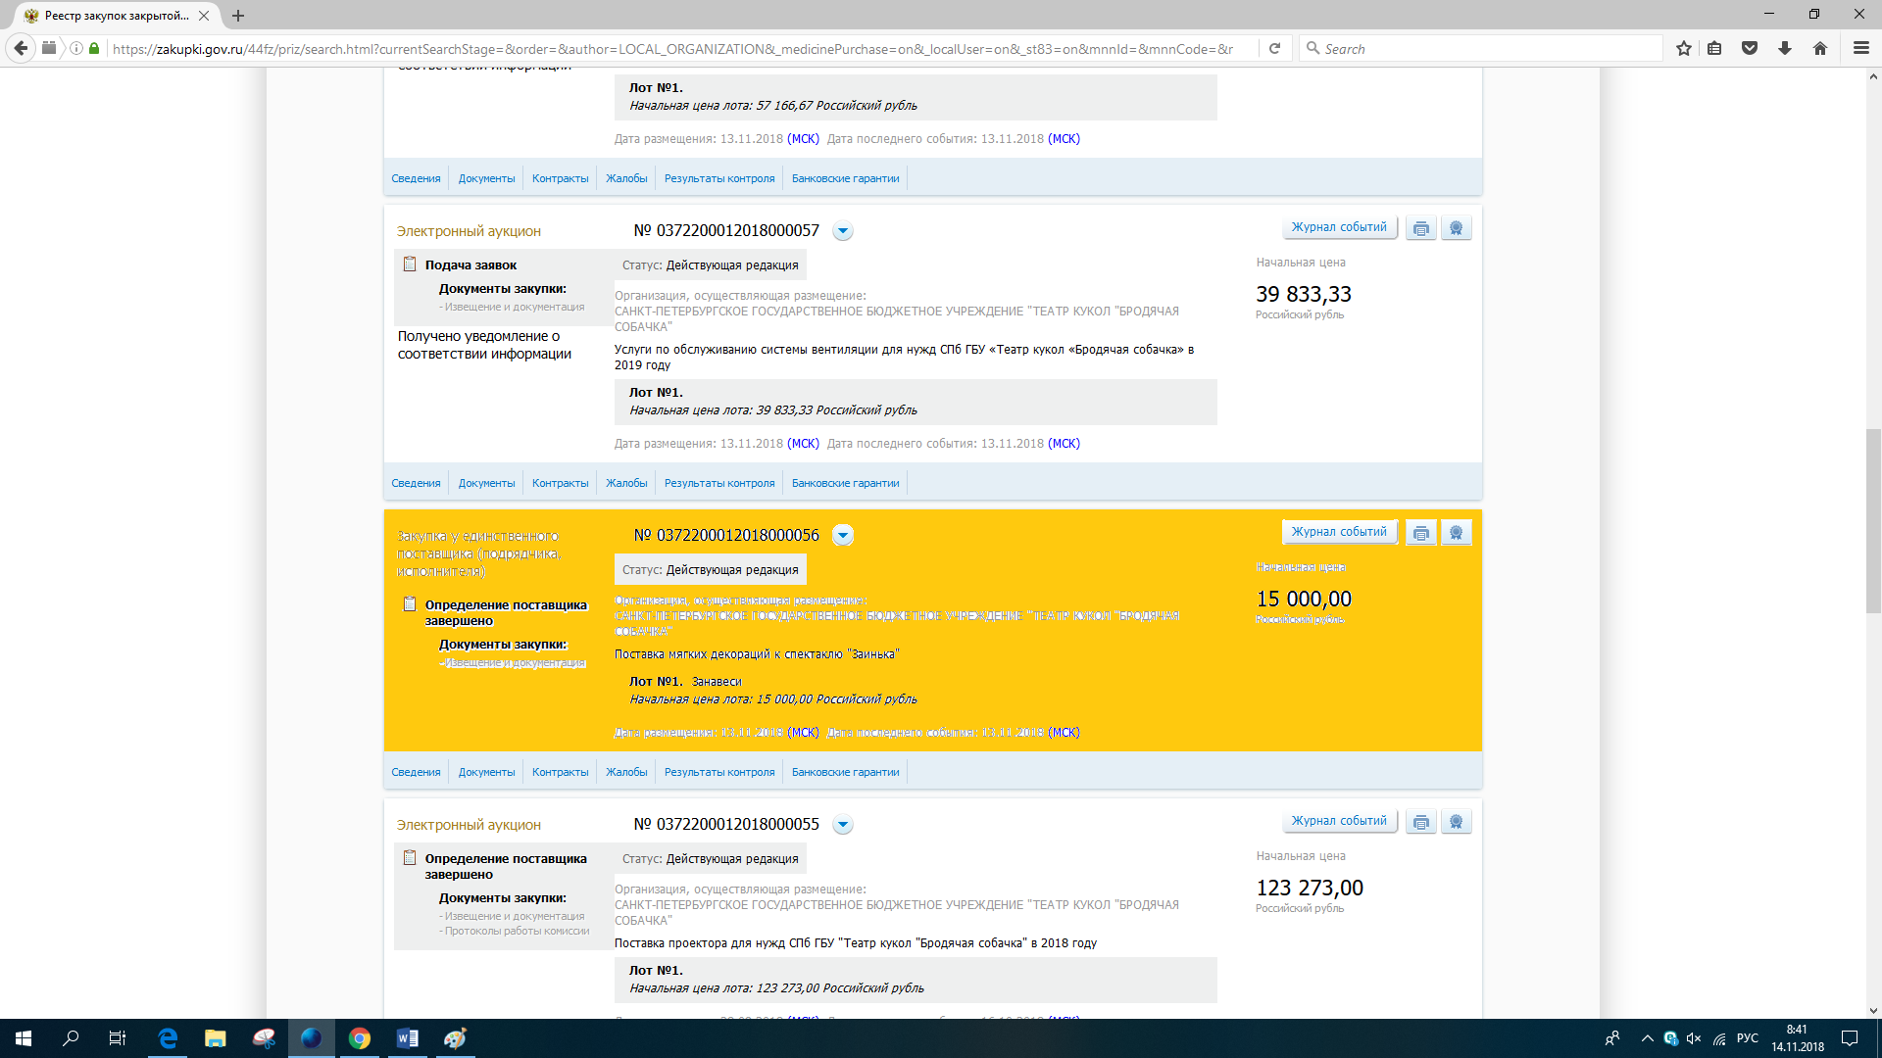Image resolution: width=1882 pixels, height=1058 pixels.
Task: Expand dropdown arrow for № 0372200012018000055
Action: click(843, 825)
